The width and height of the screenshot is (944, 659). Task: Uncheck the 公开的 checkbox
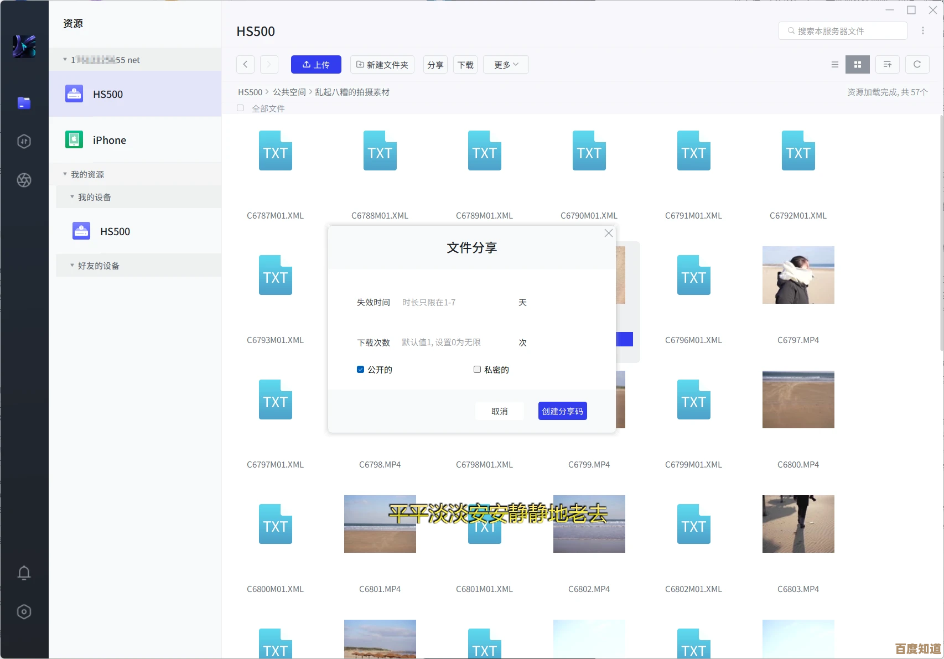coord(361,370)
